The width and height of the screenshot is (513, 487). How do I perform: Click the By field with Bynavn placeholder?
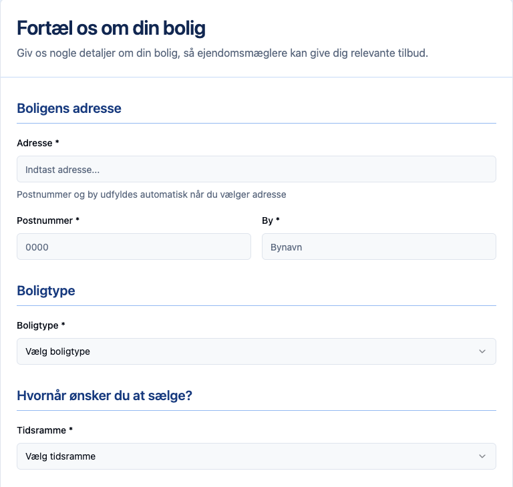(x=379, y=247)
